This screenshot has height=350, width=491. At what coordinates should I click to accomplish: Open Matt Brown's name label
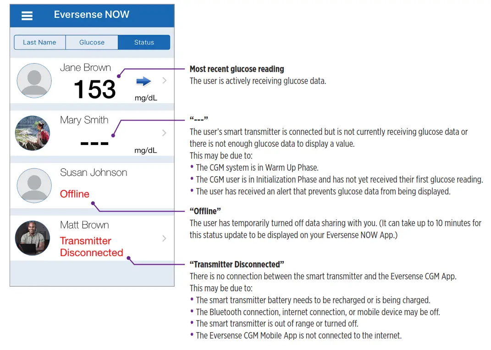(x=84, y=225)
